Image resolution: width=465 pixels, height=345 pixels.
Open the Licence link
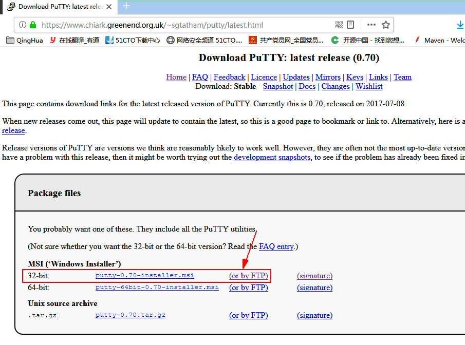[x=264, y=77]
